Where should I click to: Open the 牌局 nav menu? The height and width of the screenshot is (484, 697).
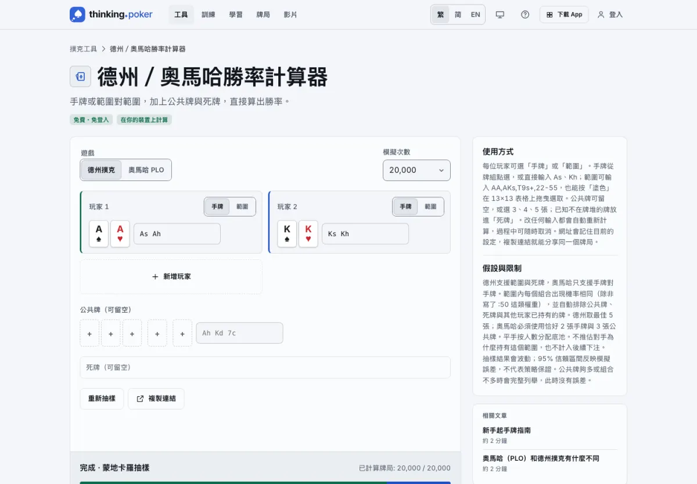pyautogui.click(x=263, y=15)
